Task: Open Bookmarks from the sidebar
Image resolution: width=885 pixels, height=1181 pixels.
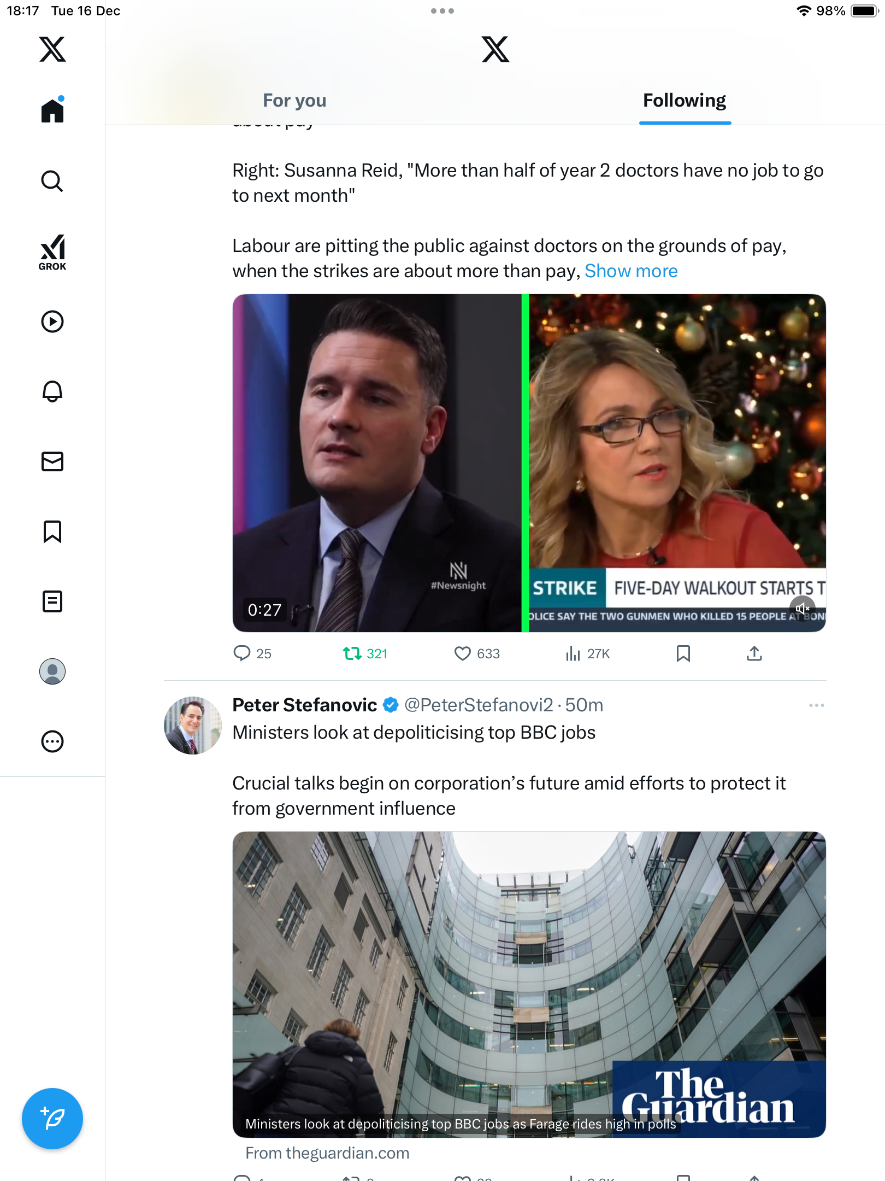Action: [x=52, y=531]
